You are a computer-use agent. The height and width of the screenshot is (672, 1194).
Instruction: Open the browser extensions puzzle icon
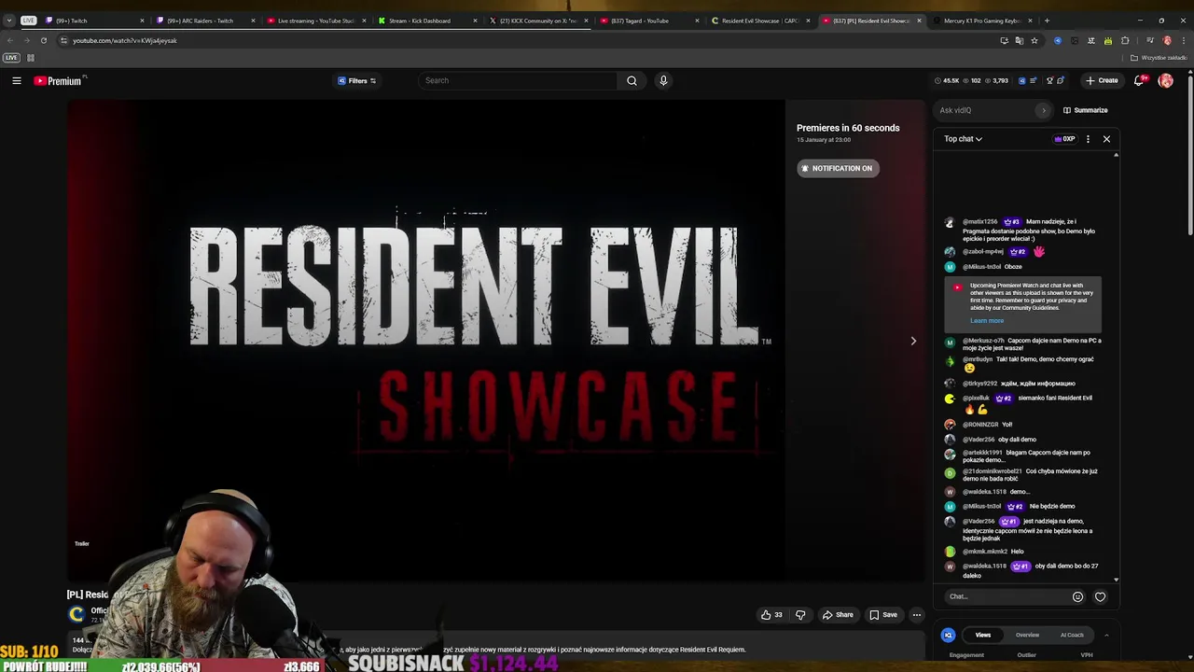click(x=1125, y=40)
